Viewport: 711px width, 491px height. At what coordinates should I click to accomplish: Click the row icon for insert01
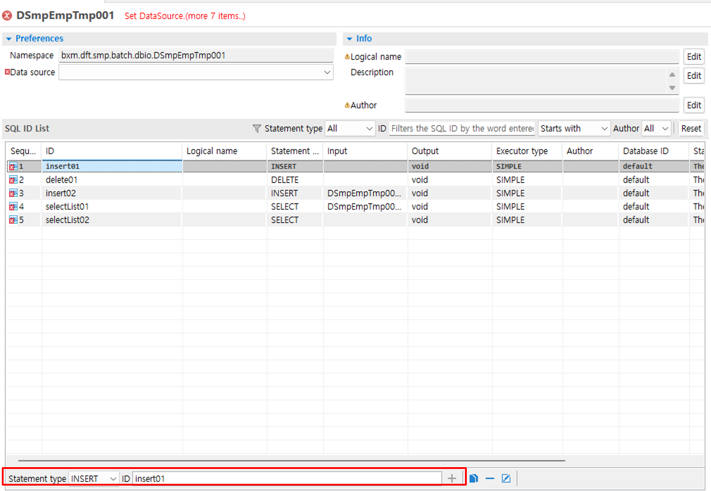pyautogui.click(x=13, y=167)
